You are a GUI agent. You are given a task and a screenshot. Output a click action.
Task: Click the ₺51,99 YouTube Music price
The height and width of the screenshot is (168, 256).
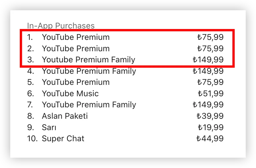tap(211, 93)
